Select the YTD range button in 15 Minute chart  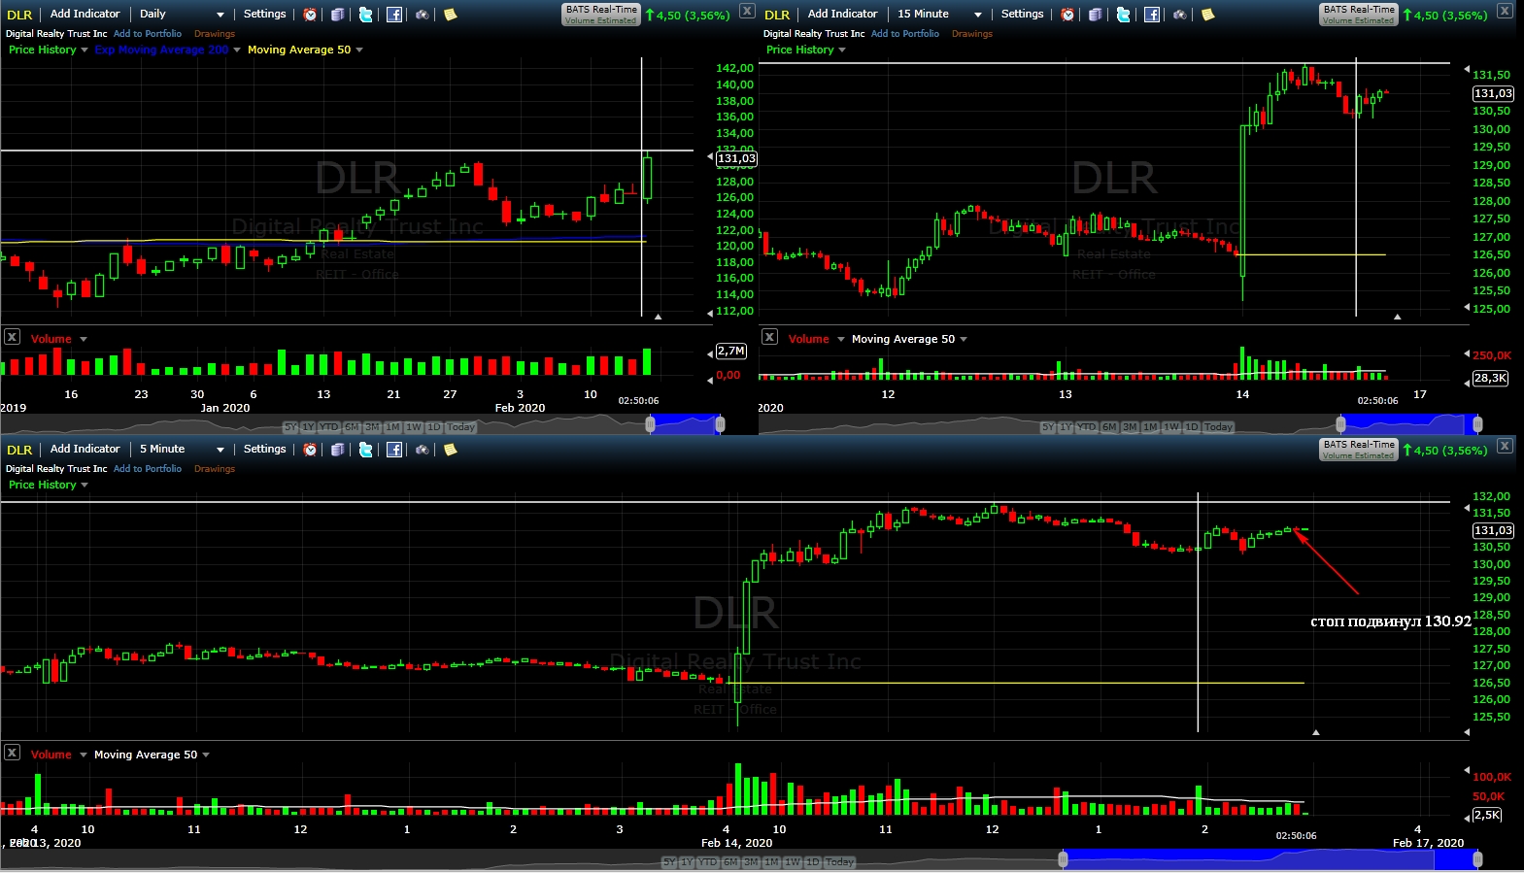tap(1086, 427)
